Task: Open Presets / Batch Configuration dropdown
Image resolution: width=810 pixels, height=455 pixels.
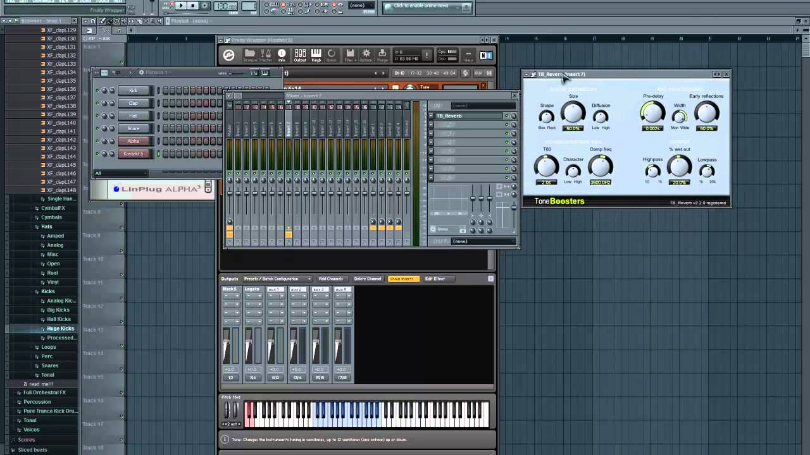Action: 277,279
